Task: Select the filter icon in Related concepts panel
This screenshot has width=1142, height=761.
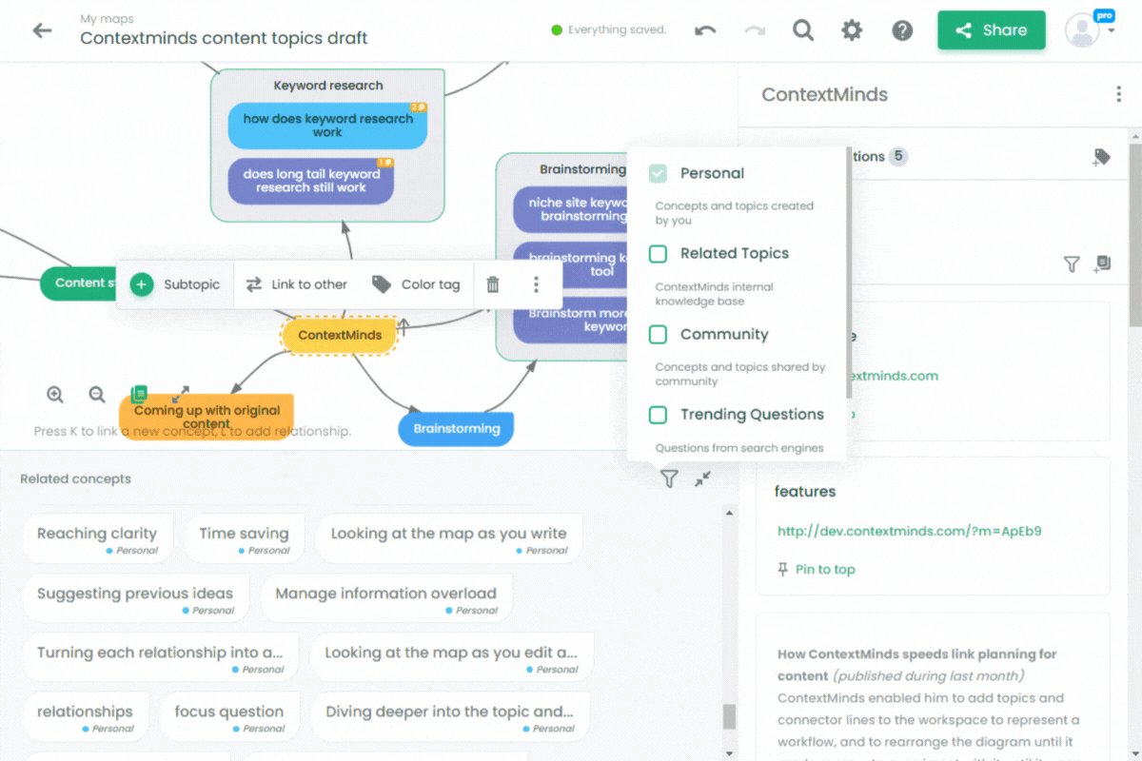Action: pyautogui.click(x=669, y=478)
